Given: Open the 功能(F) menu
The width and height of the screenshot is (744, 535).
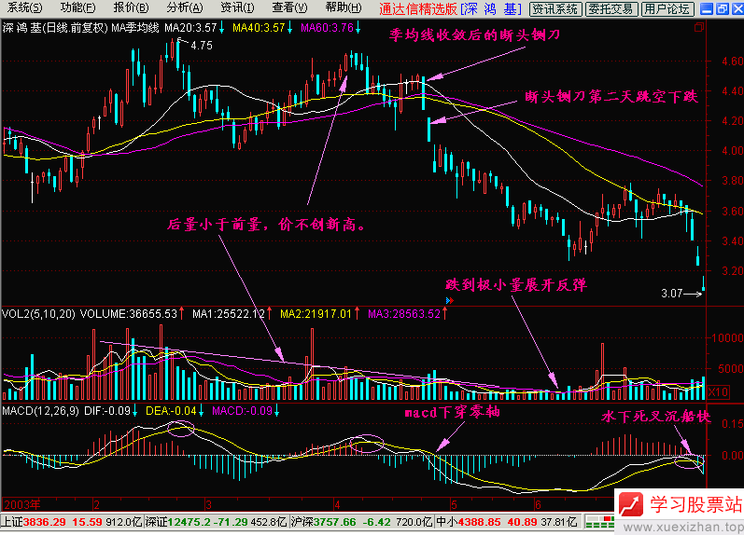Looking at the screenshot, I should (x=77, y=8).
